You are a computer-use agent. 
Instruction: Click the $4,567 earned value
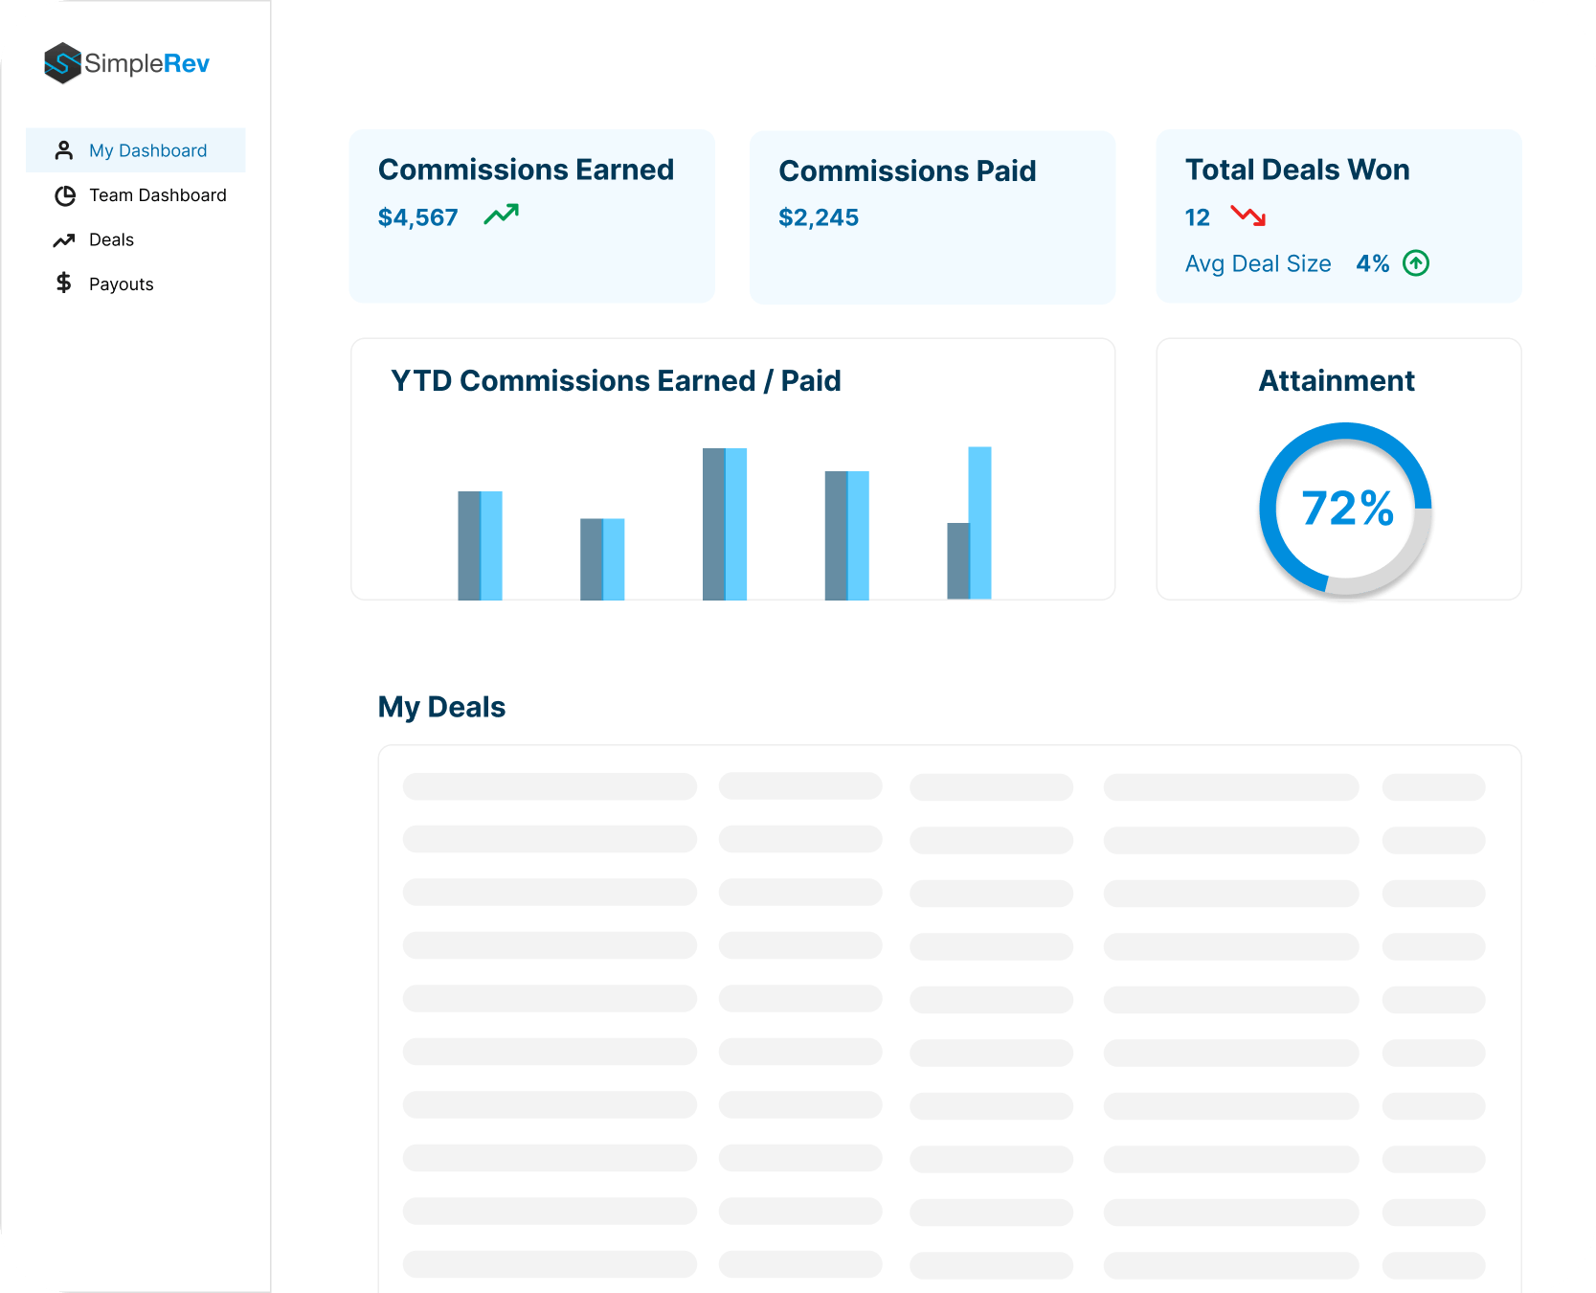click(x=418, y=217)
